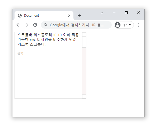
Task: Select the Document tab
Action: pos(44,16)
